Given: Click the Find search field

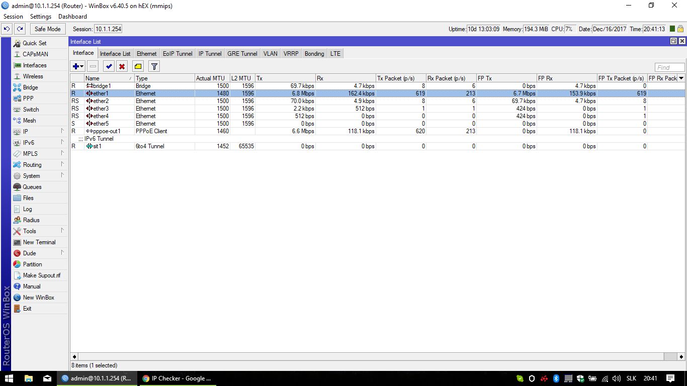Looking at the screenshot, I should pyautogui.click(x=669, y=67).
